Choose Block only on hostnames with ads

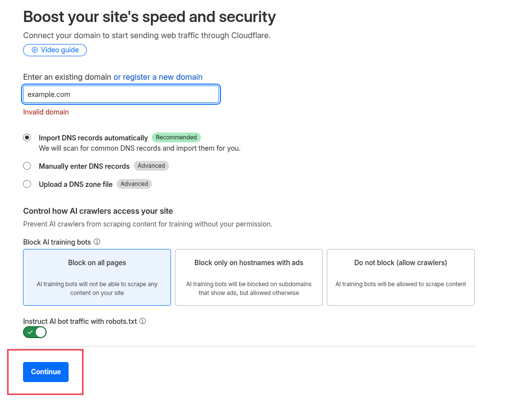point(248,277)
